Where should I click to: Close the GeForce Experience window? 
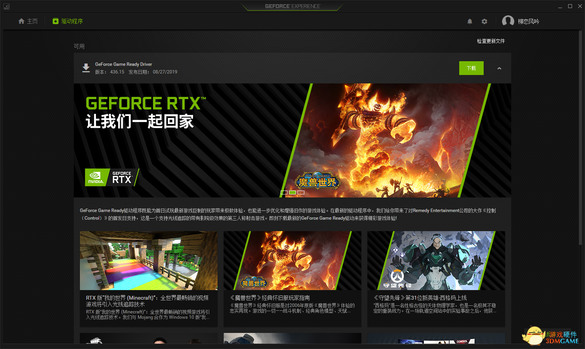(x=579, y=7)
